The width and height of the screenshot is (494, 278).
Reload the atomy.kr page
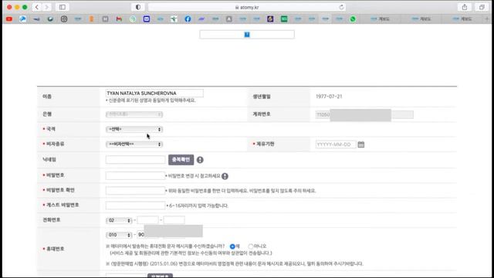coord(341,7)
